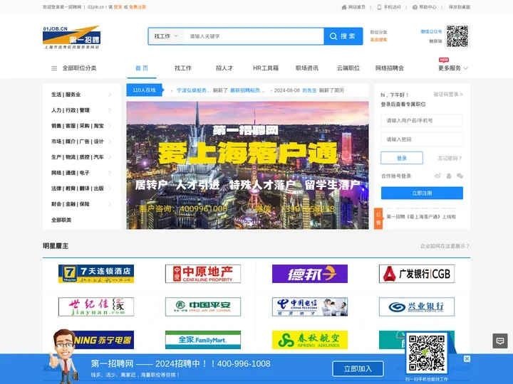Expand the 生活 | 服务业 category

(81, 95)
